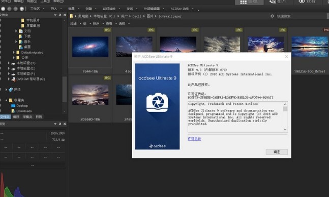Close the Folders pane
Image resolution: width=329 pixels, height=197 pixels.
coord(65,15)
